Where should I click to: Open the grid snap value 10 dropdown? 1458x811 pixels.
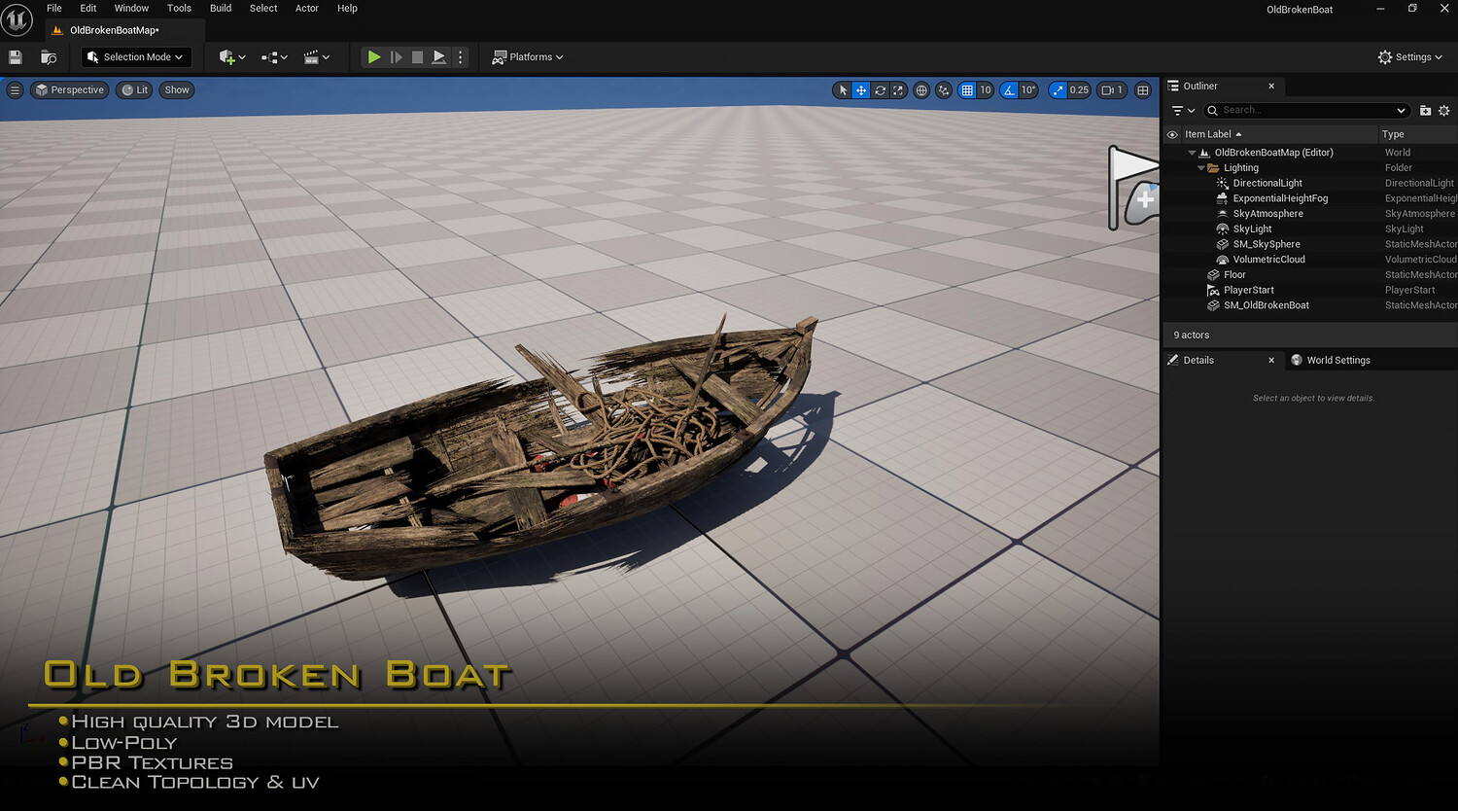coord(985,90)
